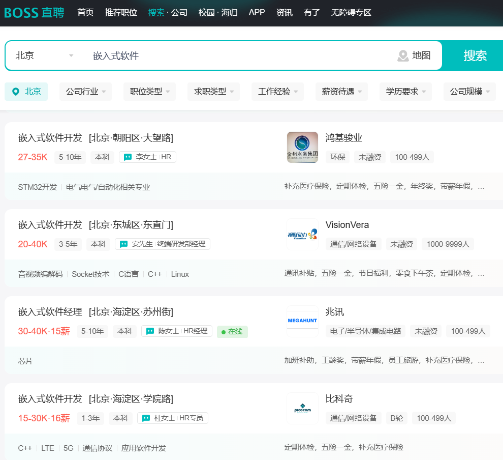Open chat icon next to 李女士 HR
Screen dimensions: 503x460
click(x=128, y=157)
